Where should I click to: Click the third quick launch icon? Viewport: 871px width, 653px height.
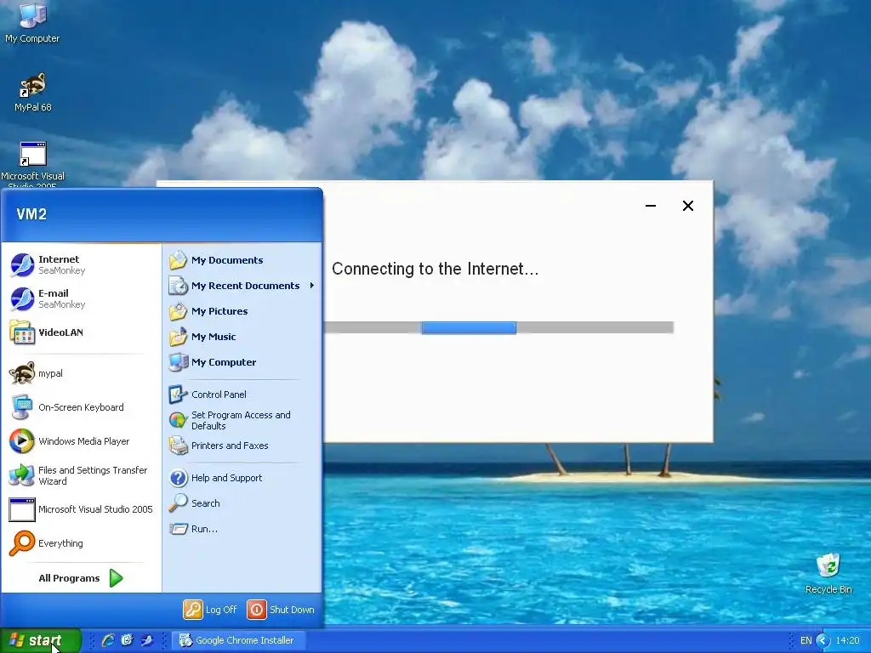[x=146, y=640]
